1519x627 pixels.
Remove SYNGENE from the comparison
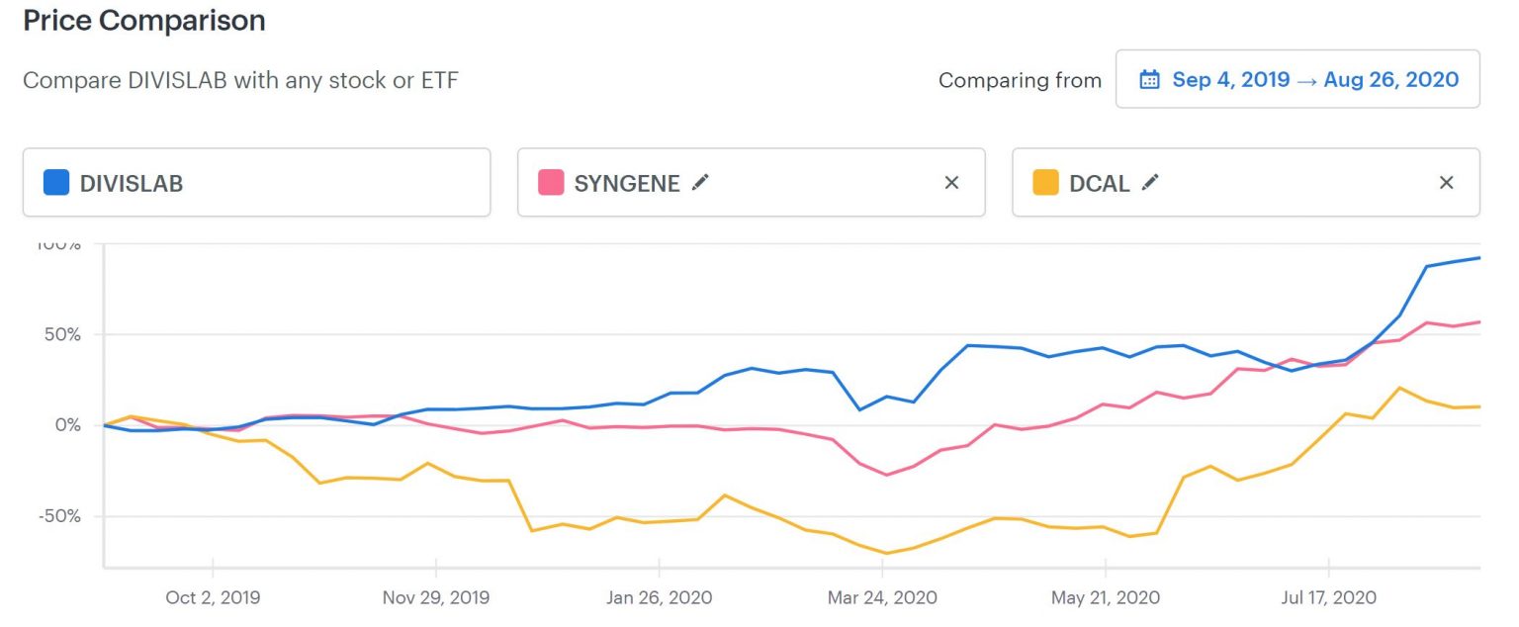(x=951, y=182)
